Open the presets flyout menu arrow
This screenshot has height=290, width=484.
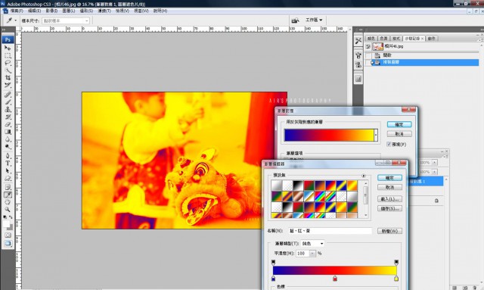coord(364,176)
